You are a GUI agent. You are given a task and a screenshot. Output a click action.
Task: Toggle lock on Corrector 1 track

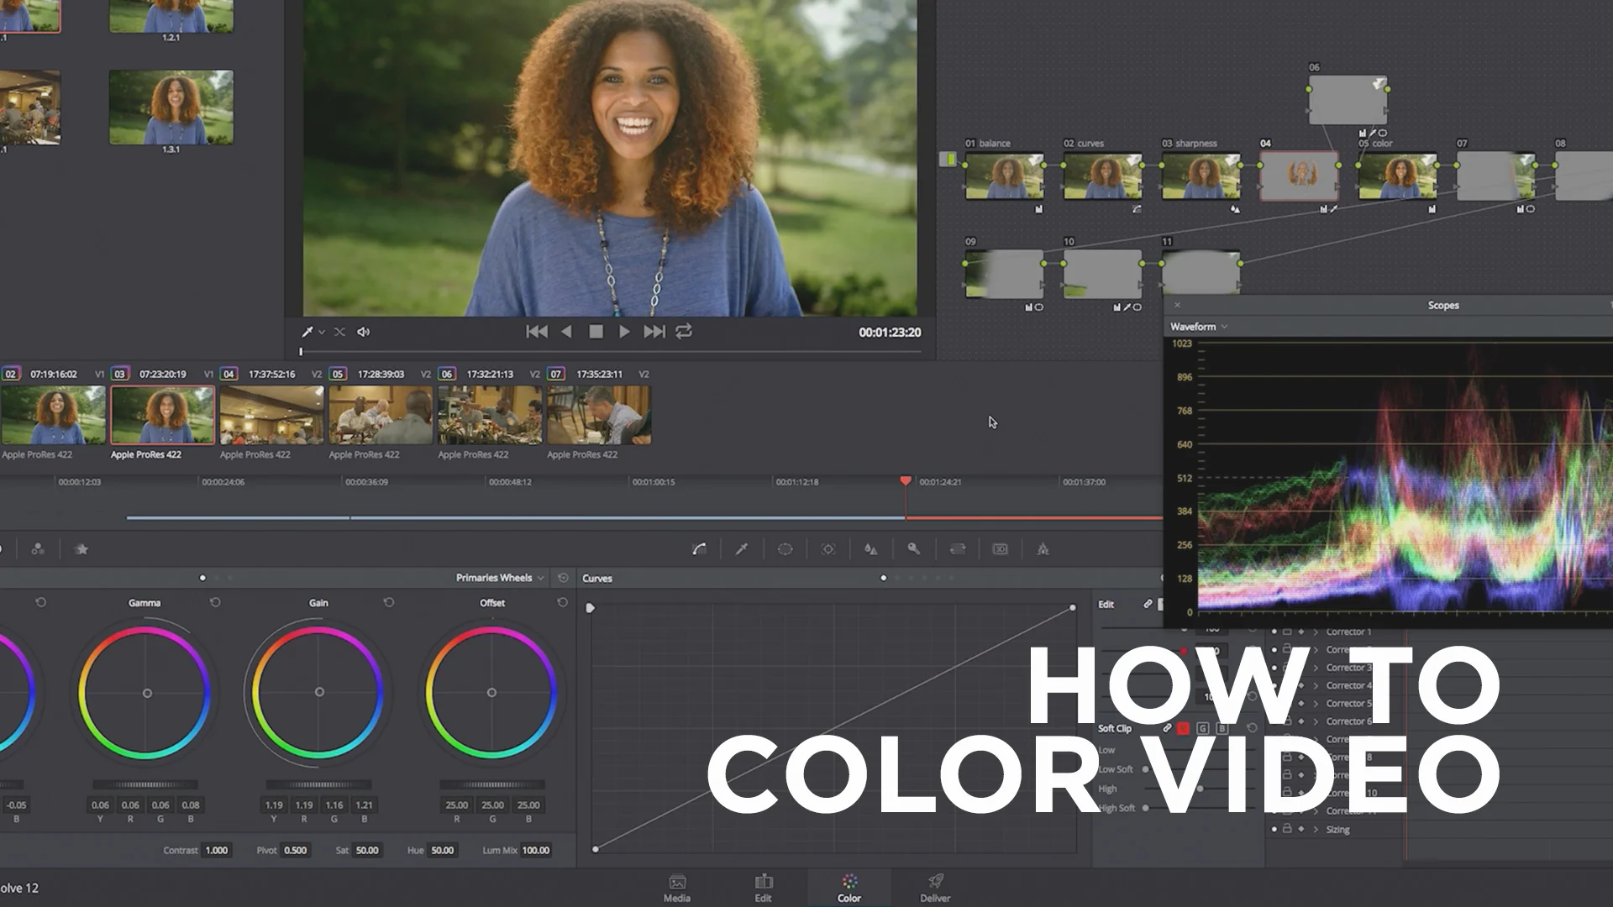pyautogui.click(x=1287, y=632)
